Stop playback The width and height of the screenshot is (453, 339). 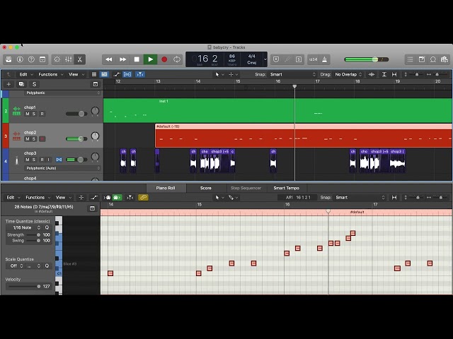pos(137,59)
